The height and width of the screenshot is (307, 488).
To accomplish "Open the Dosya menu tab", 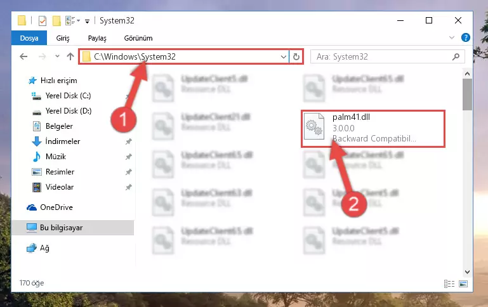I will click(29, 38).
